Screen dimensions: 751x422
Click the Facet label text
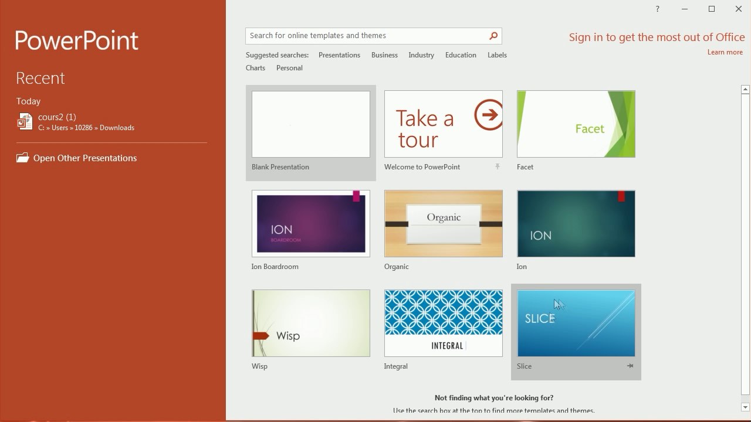pos(525,167)
